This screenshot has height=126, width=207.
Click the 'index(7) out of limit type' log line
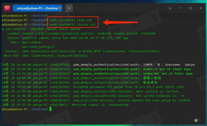pos(96,69)
